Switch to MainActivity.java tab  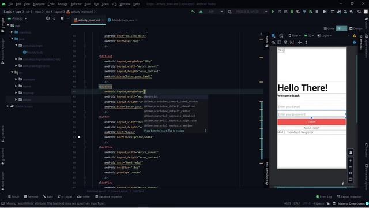[x=122, y=20]
